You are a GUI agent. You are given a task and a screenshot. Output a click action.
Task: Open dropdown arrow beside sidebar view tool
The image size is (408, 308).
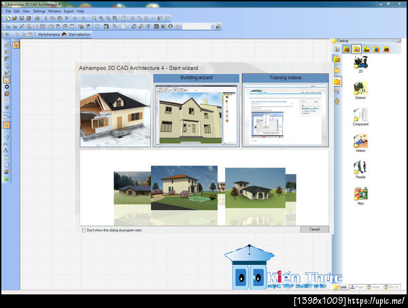(10, 117)
